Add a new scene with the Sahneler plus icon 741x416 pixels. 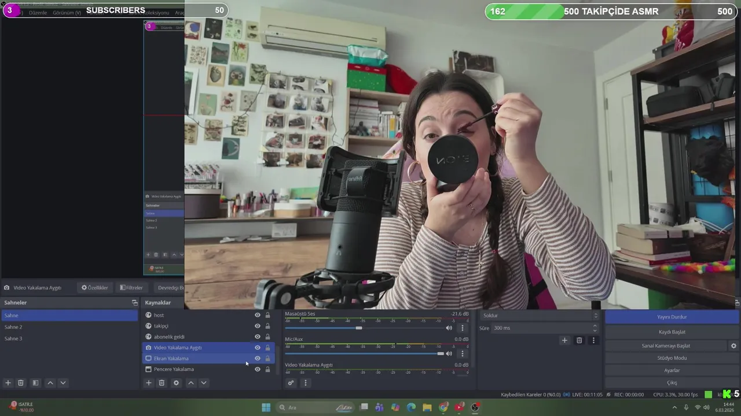(8, 382)
